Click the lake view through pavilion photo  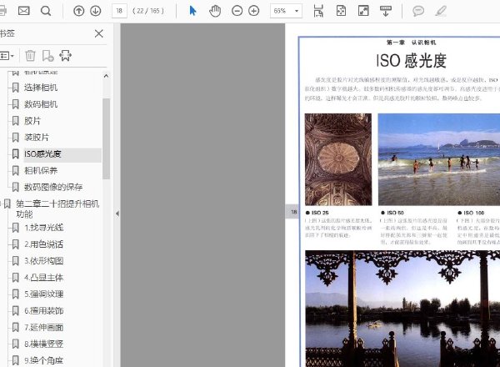click(x=402, y=309)
